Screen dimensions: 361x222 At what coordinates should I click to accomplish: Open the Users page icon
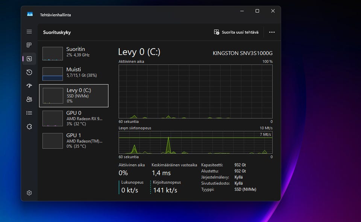(x=29, y=100)
